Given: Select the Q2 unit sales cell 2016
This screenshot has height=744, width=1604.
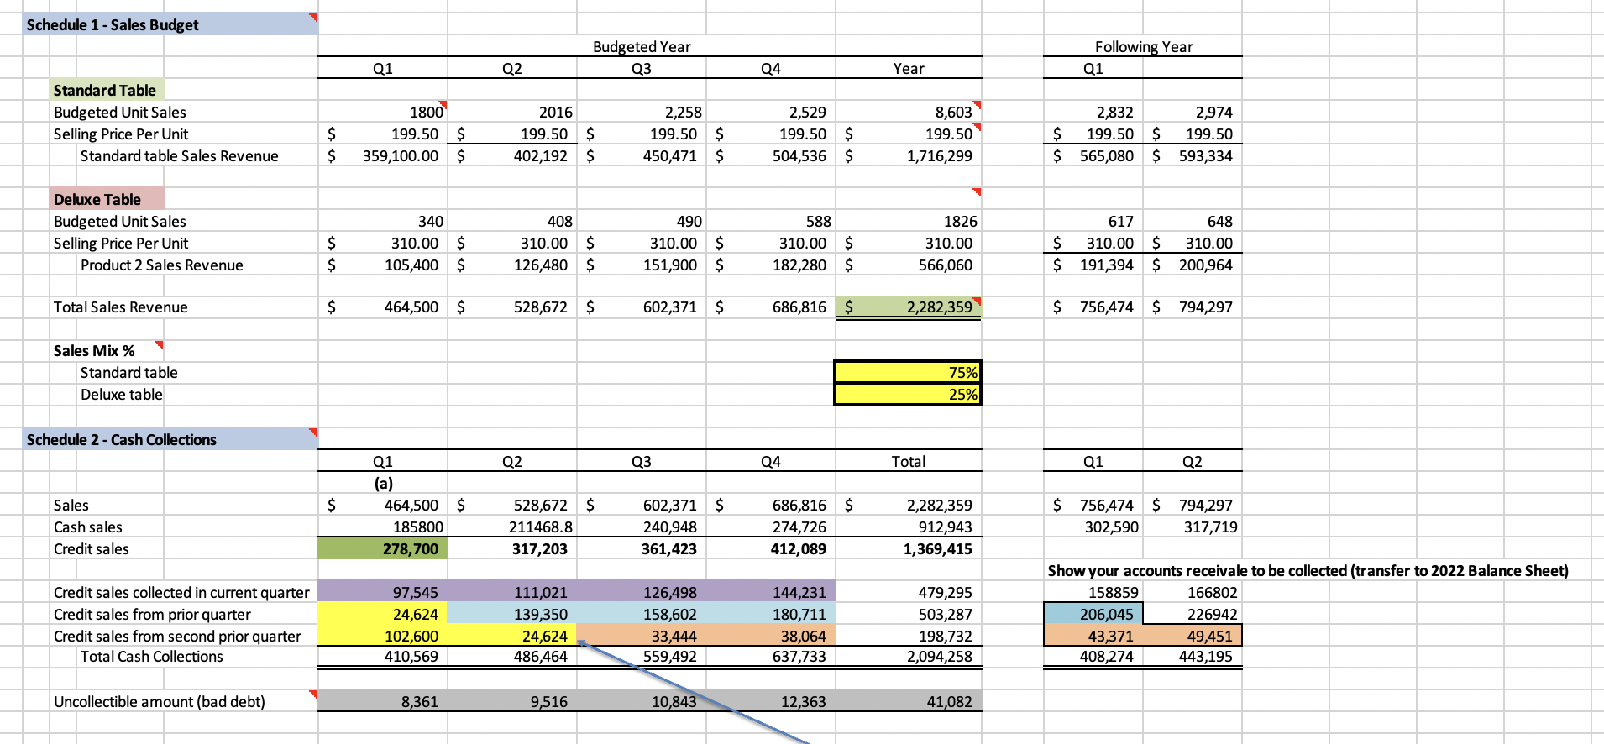Looking at the screenshot, I should point(512,112).
